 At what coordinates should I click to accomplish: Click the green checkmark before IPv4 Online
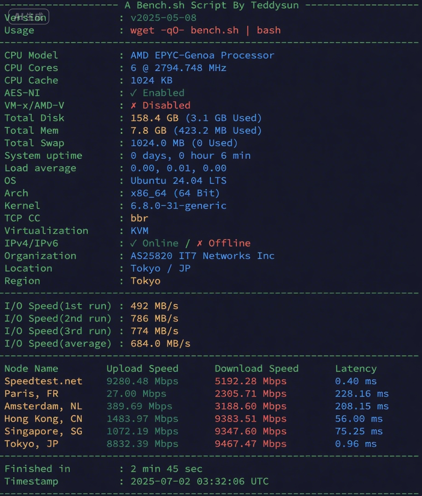(134, 243)
